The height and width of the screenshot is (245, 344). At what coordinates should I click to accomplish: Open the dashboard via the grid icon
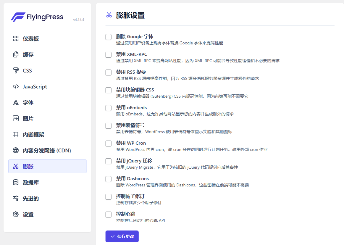point(15,38)
